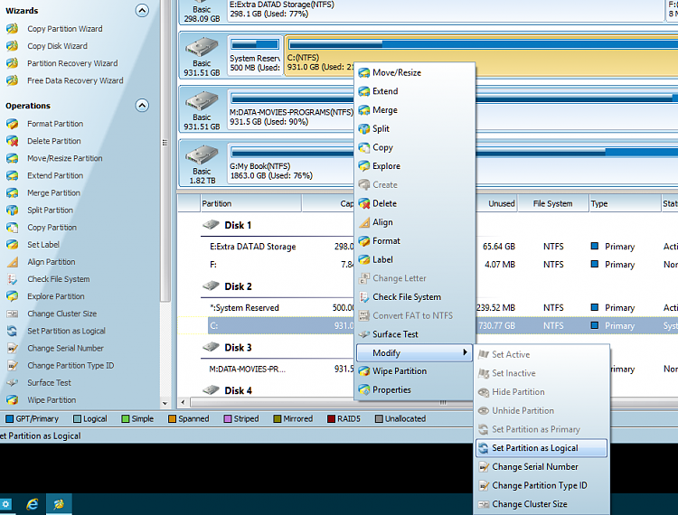Click the Wipe Partition sidebar icon
The height and width of the screenshot is (515, 678).
click(x=12, y=400)
